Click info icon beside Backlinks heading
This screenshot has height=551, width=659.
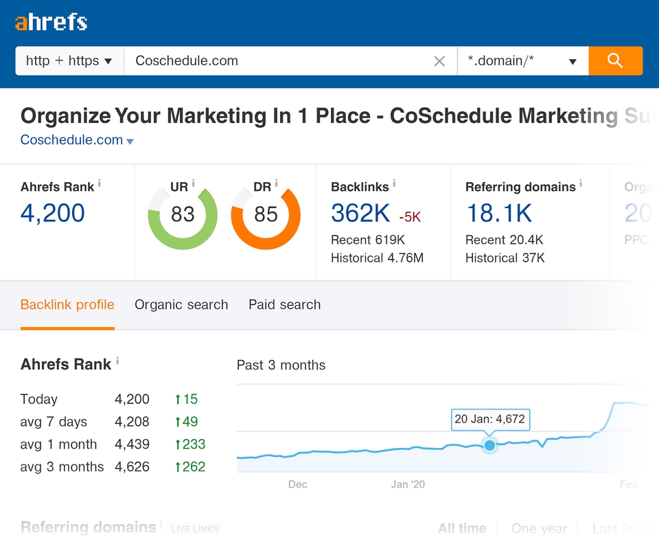tap(394, 183)
